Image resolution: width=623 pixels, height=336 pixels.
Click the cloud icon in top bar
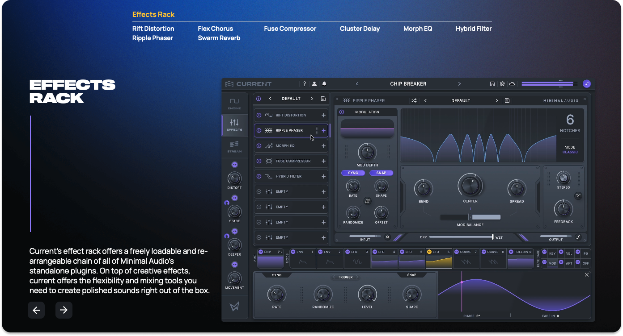coord(512,84)
